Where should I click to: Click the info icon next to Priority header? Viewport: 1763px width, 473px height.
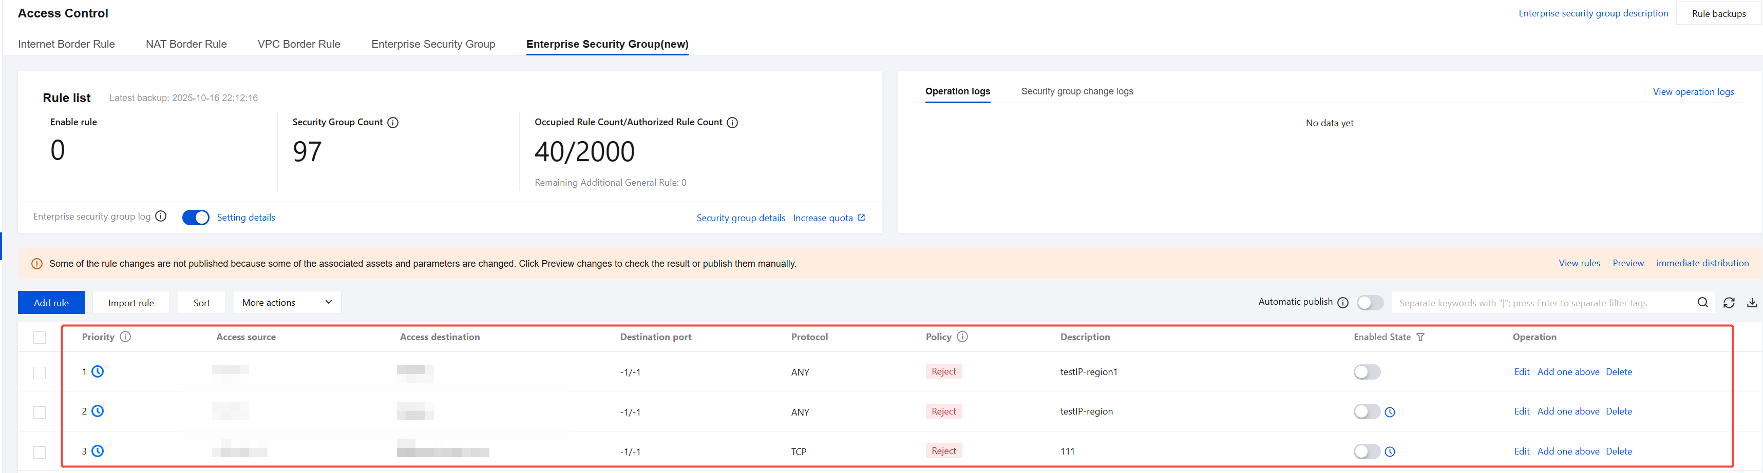pyautogui.click(x=125, y=337)
